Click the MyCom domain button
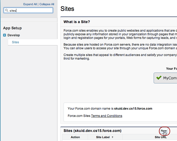 166,78
